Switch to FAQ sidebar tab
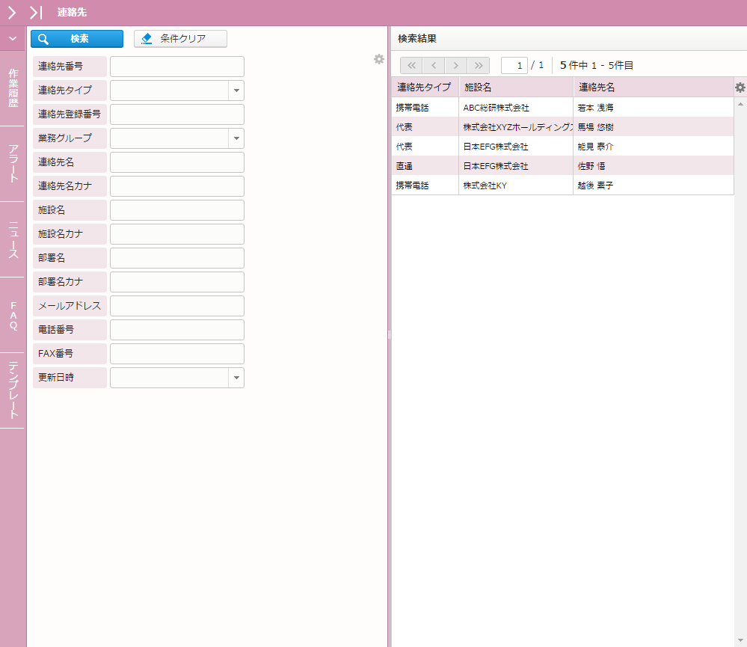The image size is (747, 647). tap(13, 315)
